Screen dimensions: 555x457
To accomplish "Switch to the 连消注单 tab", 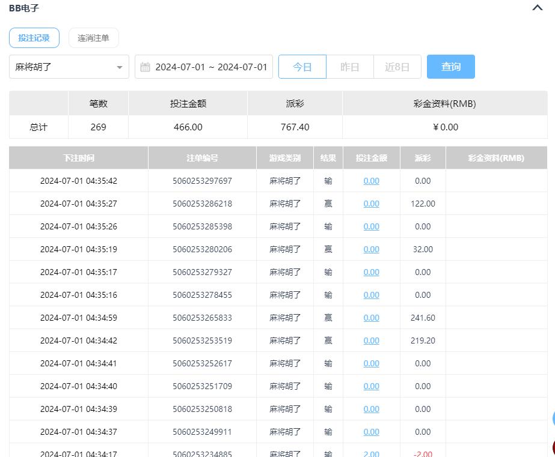I will coord(93,38).
